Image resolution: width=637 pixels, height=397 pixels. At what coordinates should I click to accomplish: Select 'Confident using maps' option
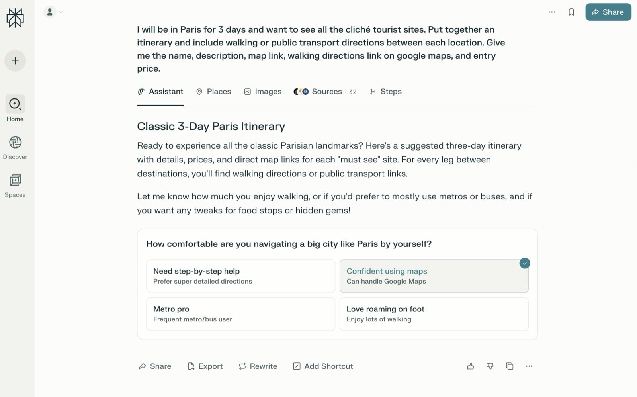point(434,276)
